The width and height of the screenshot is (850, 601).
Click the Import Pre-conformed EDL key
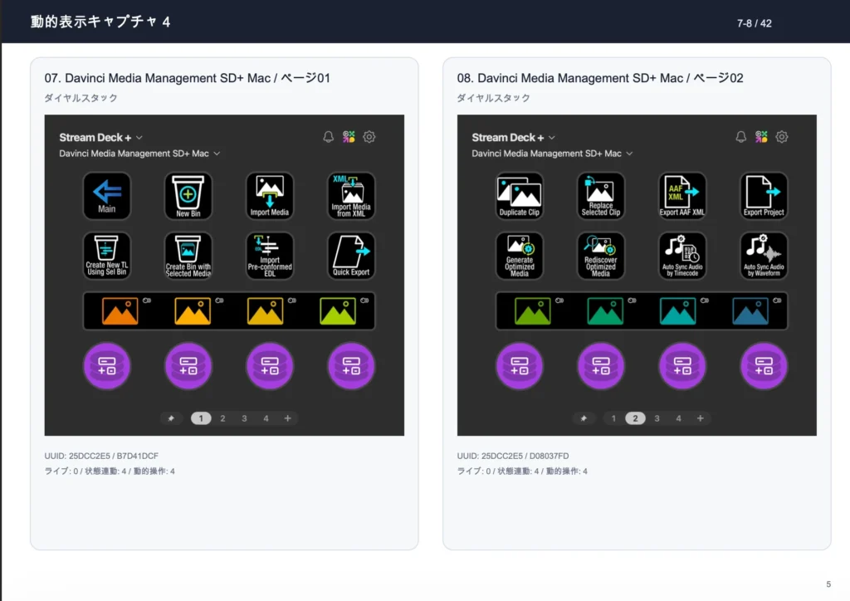tap(270, 255)
